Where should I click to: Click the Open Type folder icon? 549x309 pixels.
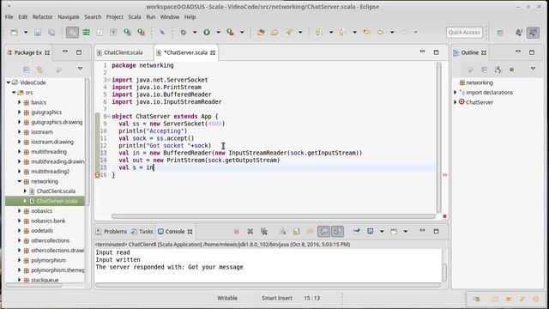tap(261, 33)
